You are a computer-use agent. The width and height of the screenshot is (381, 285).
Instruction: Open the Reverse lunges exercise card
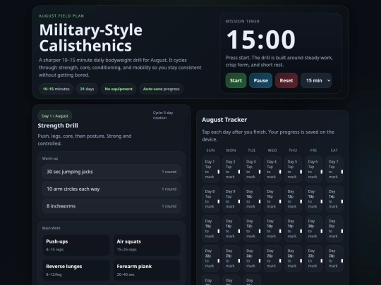(76, 270)
